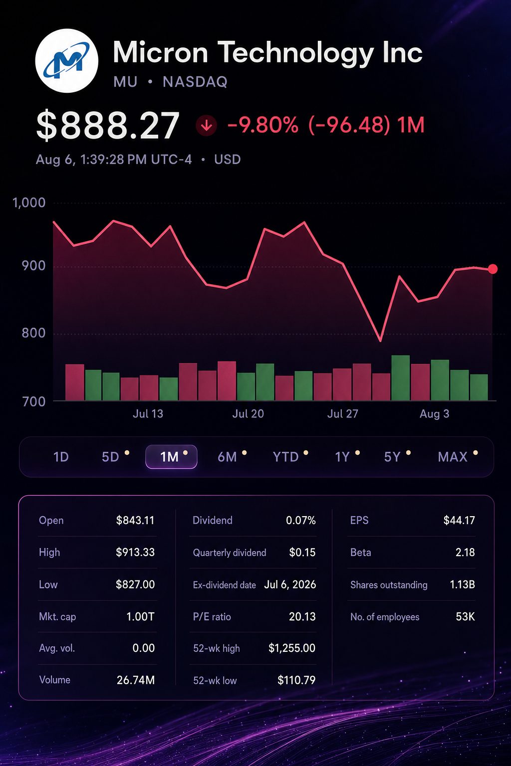Click the Jul 20 axis label

point(248,414)
